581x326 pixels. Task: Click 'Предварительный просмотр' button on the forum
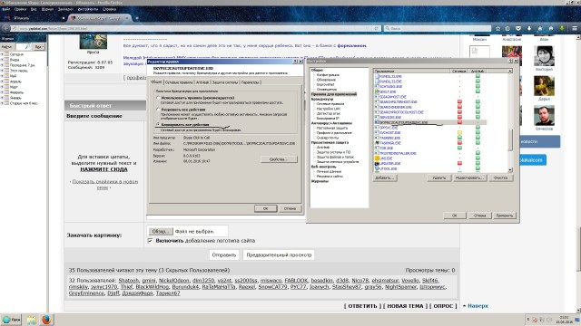coord(279,255)
